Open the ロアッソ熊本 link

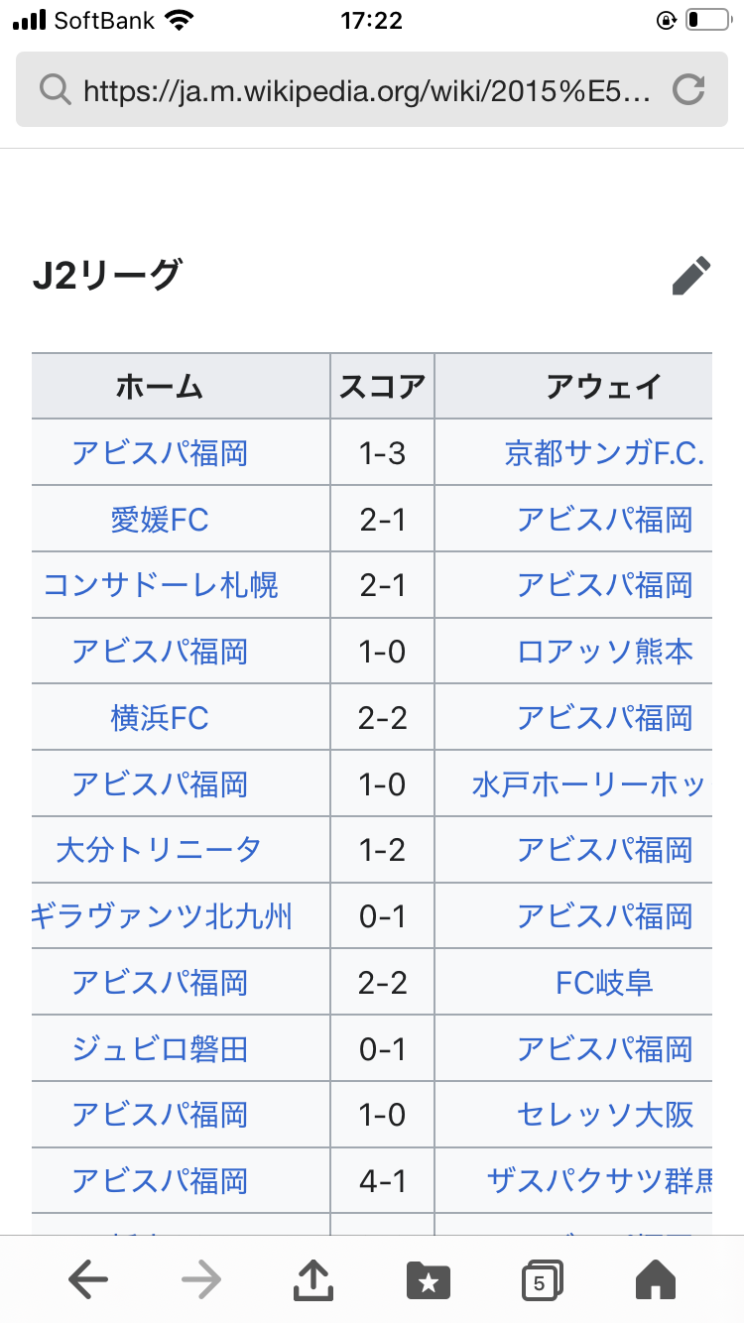click(x=605, y=652)
